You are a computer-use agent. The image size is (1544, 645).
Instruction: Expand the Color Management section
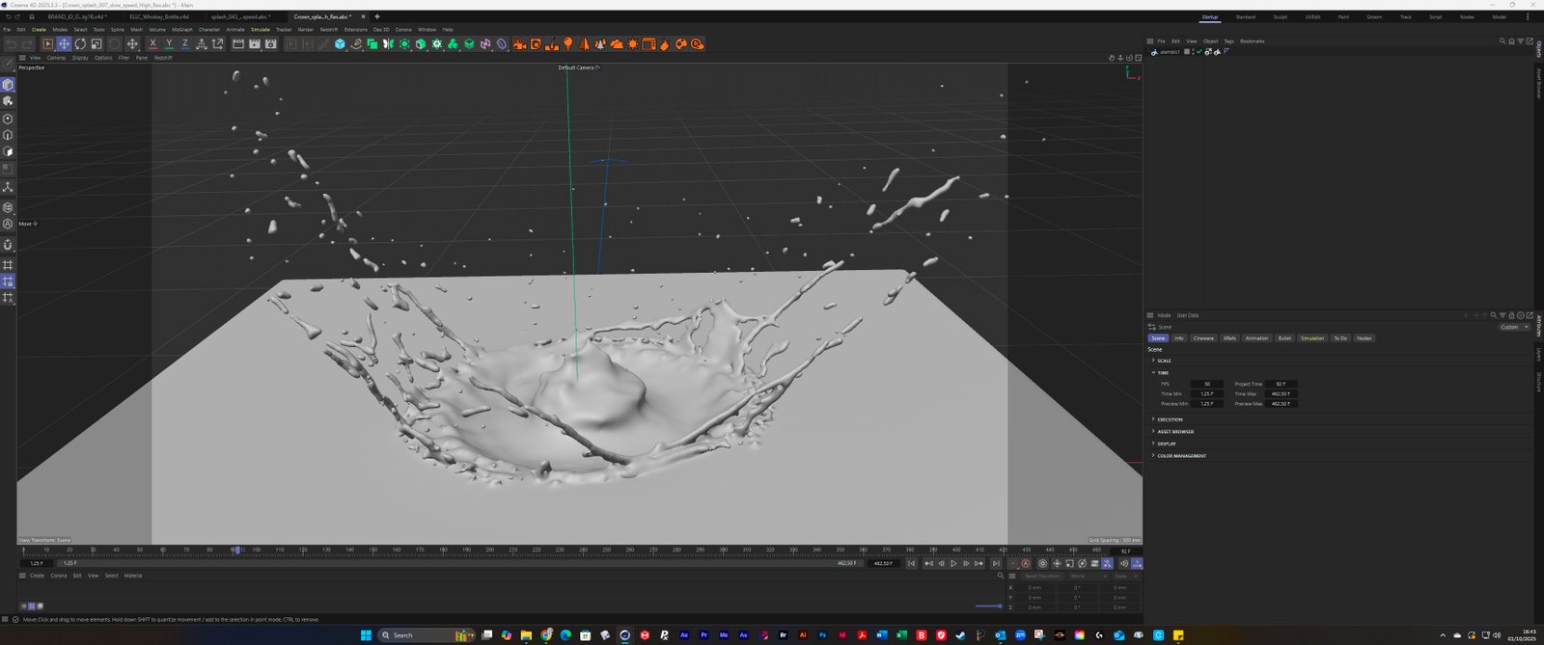pyautogui.click(x=1181, y=456)
